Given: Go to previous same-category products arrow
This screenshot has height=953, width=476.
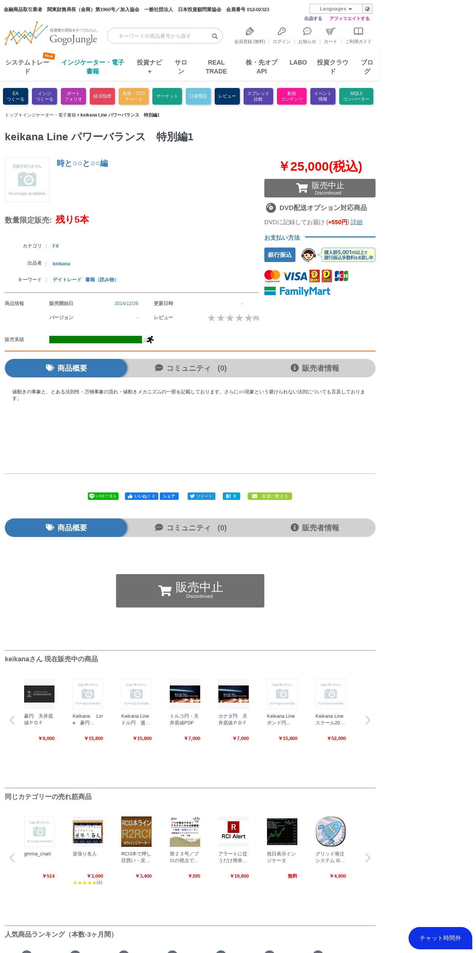Looking at the screenshot, I should (x=12, y=858).
